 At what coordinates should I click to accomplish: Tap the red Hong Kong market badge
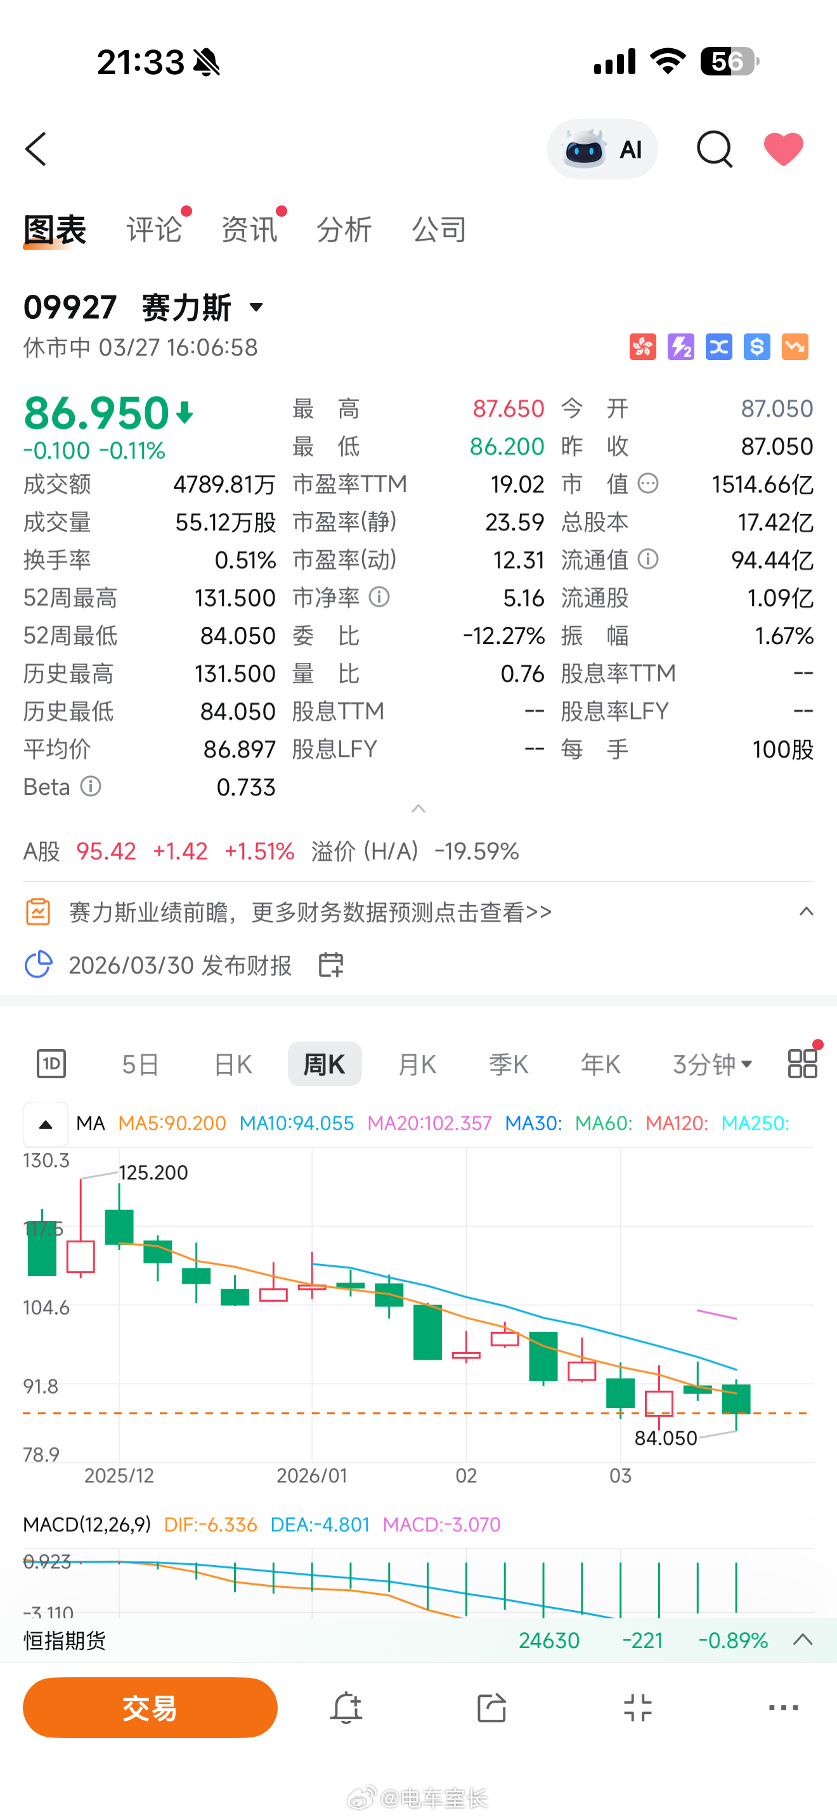(x=643, y=347)
